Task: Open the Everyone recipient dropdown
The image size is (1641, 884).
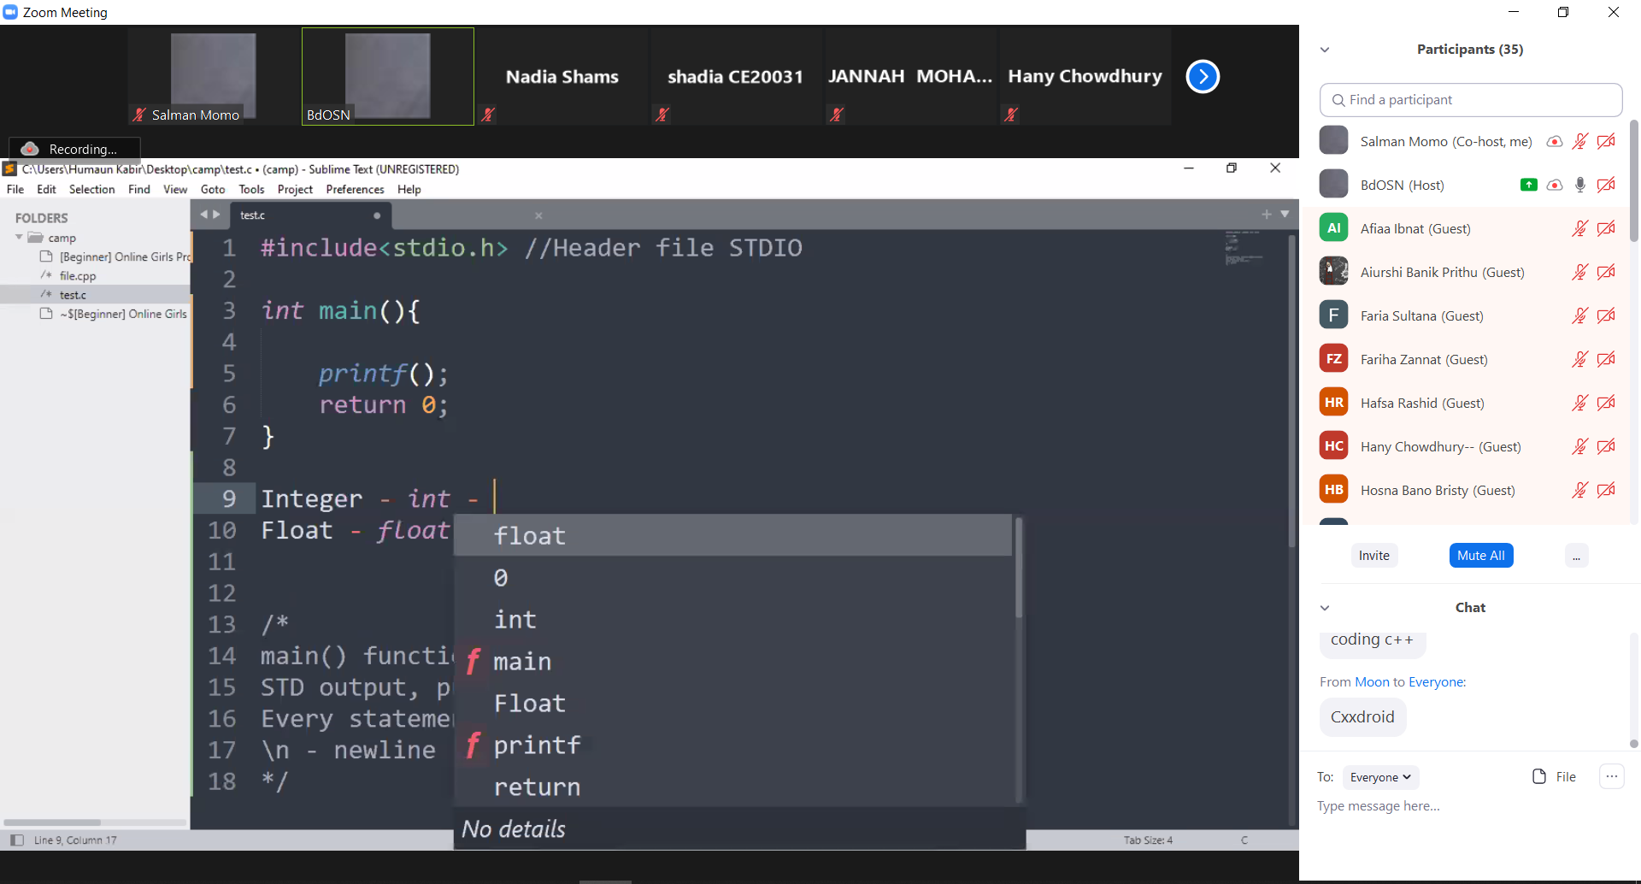Action: click(x=1380, y=777)
